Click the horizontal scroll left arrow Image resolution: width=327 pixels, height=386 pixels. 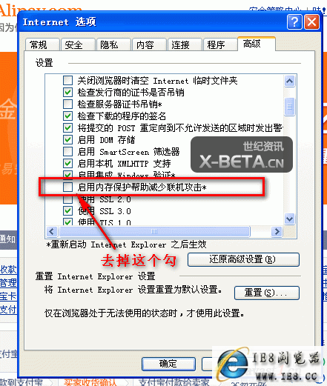point(52,232)
